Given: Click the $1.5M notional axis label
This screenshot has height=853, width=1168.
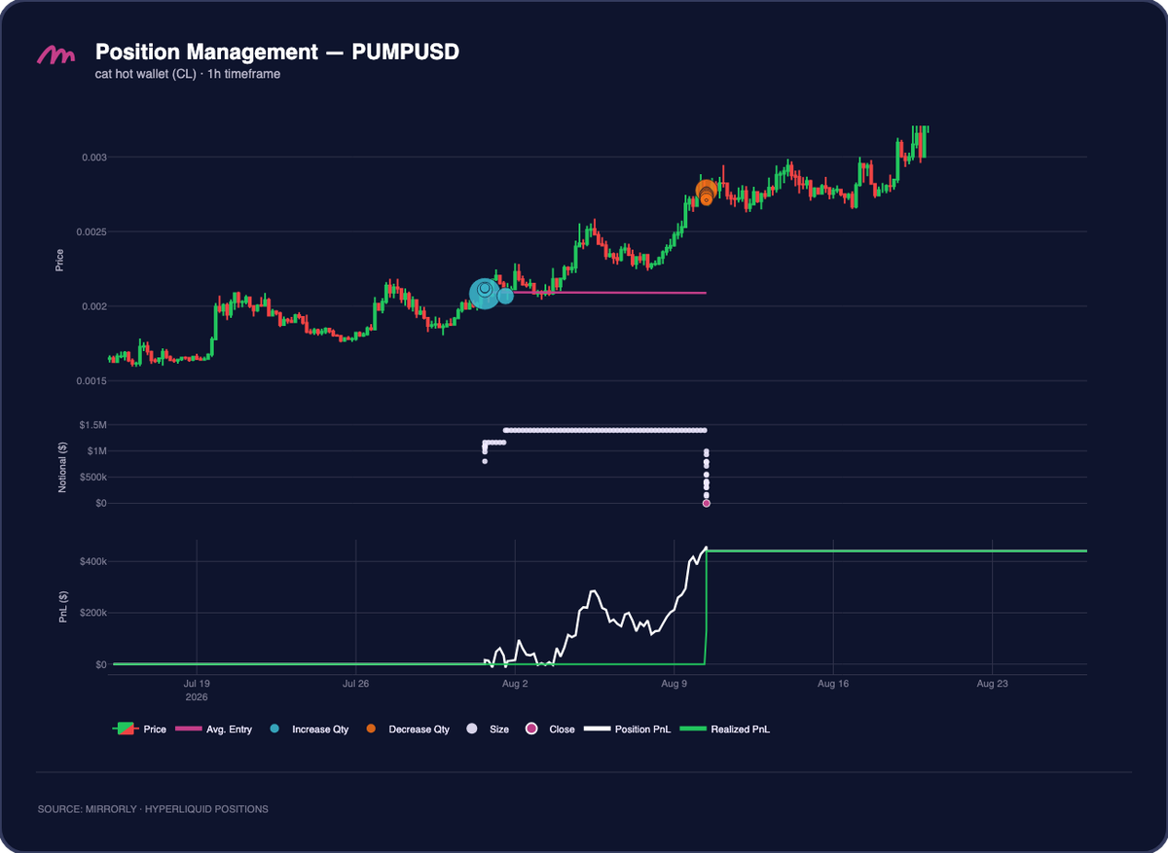Looking at the screenshot, I should coord(92,425).
